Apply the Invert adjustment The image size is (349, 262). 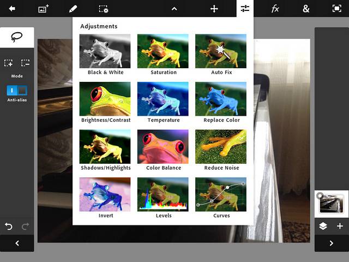105,198
